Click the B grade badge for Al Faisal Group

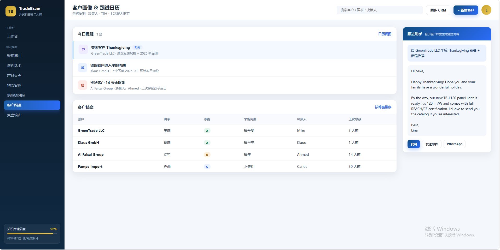pos(207,155)
